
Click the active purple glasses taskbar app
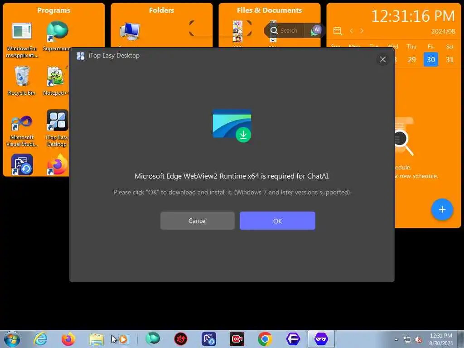click(x=321, y=339)
